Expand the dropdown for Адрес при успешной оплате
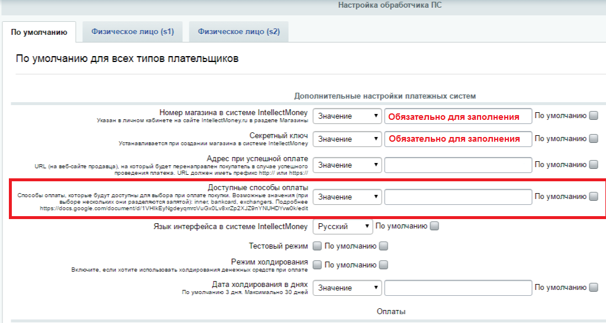Screen dimensions: 606x323 tap(347, 165)
